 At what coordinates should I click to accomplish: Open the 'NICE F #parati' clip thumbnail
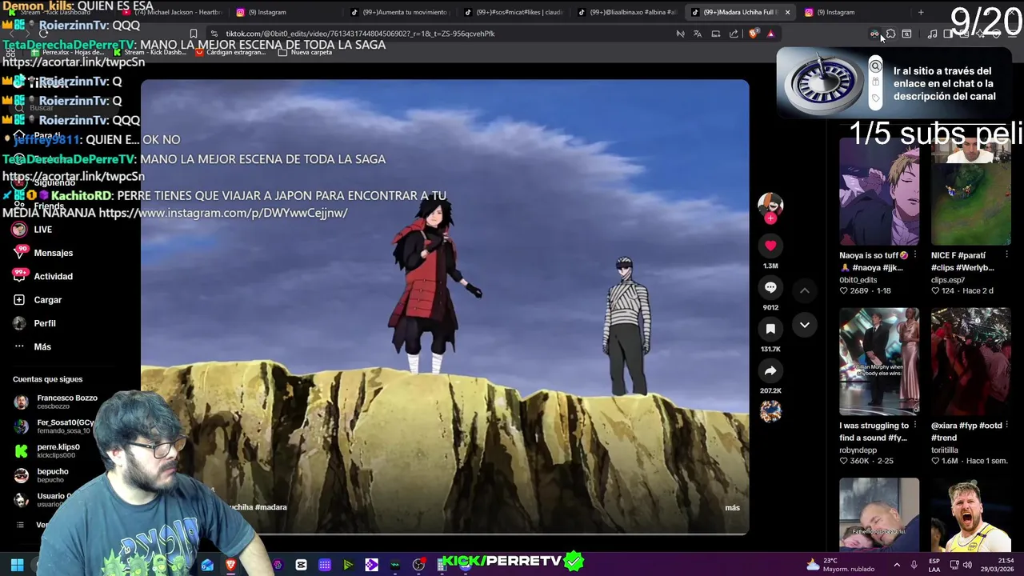click(x=970, y=192)
